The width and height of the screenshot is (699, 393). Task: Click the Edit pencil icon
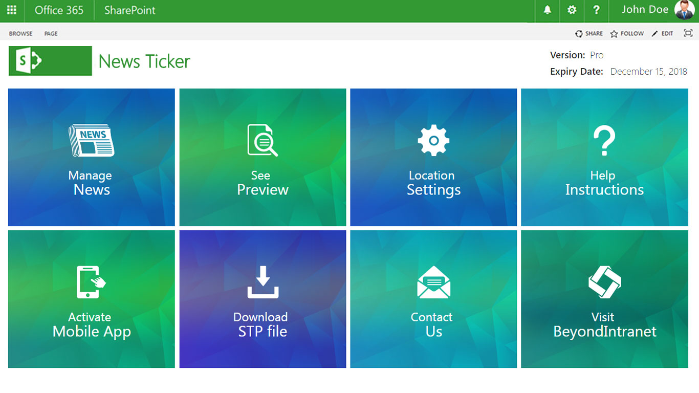[654, 34]
